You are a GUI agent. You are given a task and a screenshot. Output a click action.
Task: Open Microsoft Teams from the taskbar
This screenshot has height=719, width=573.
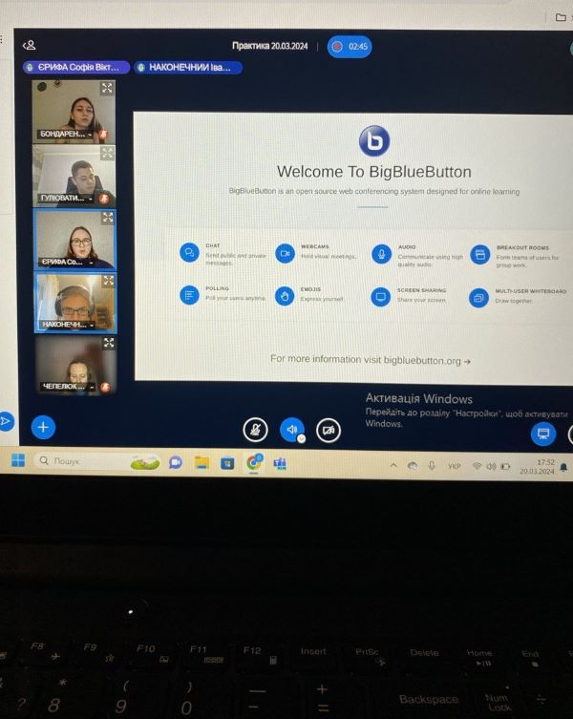tap(280, 464)
